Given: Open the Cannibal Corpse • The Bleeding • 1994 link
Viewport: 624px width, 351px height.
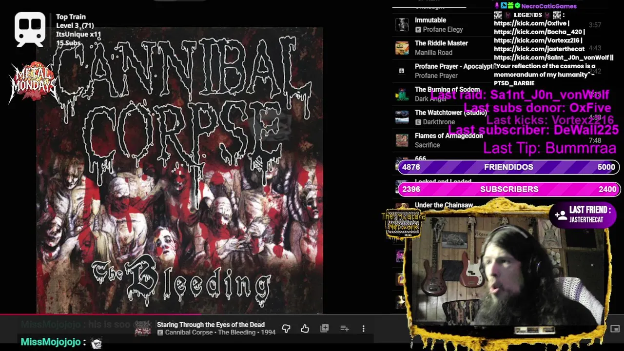Looking at the screenshot, I should 220,332.
